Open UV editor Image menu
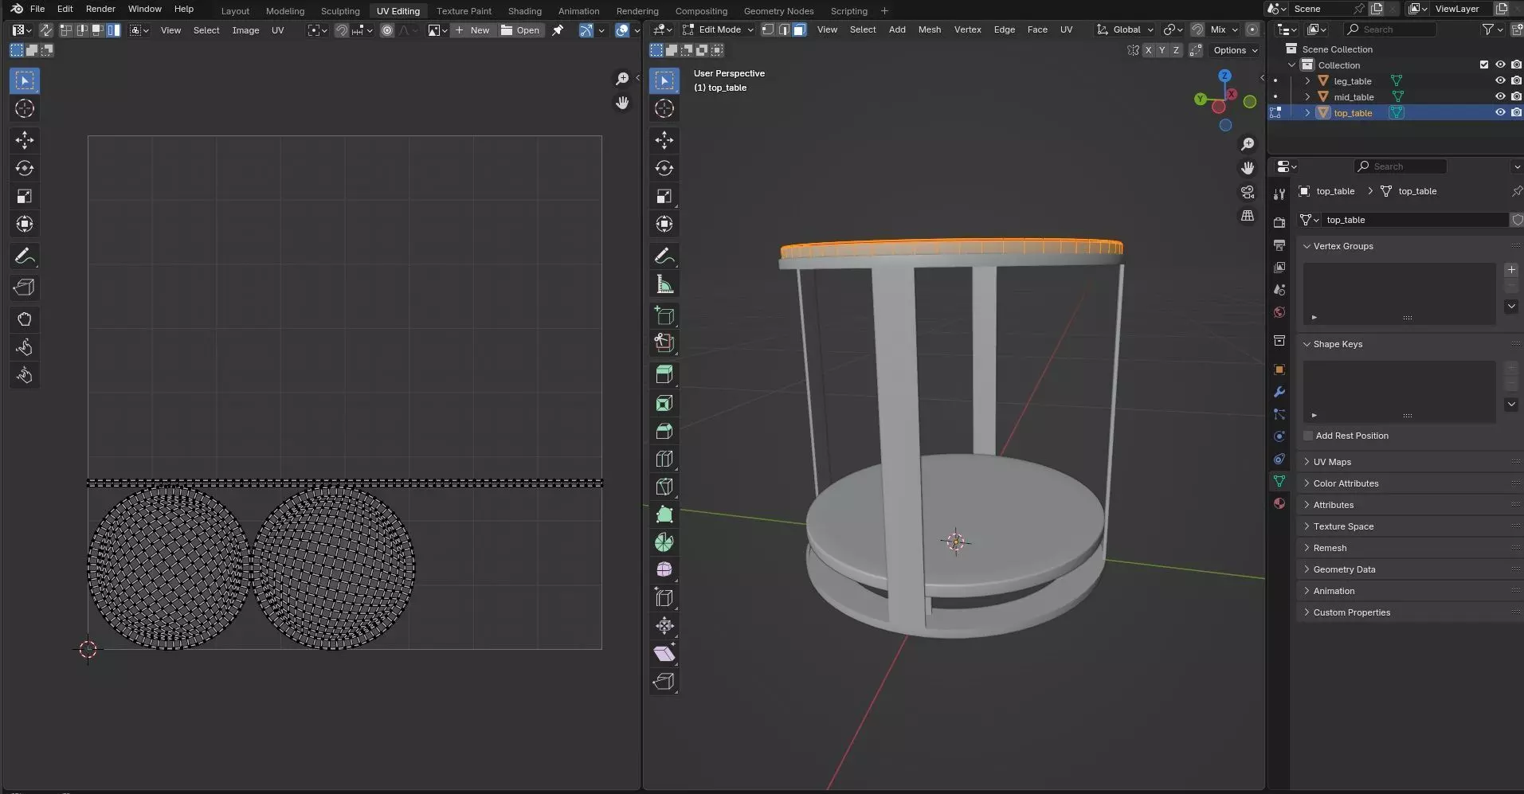The image size is (1524, 794). tap(245, 30)
